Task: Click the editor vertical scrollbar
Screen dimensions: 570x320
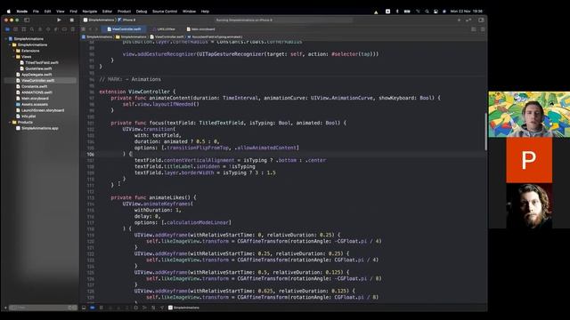Action: pyautogui.click(x=485, y=132)
